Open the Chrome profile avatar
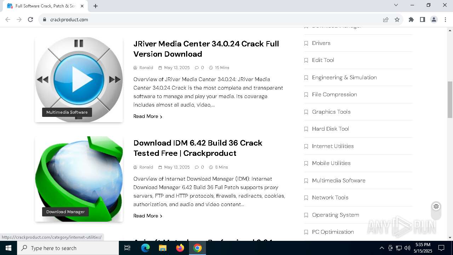 (x=434, y=19)
